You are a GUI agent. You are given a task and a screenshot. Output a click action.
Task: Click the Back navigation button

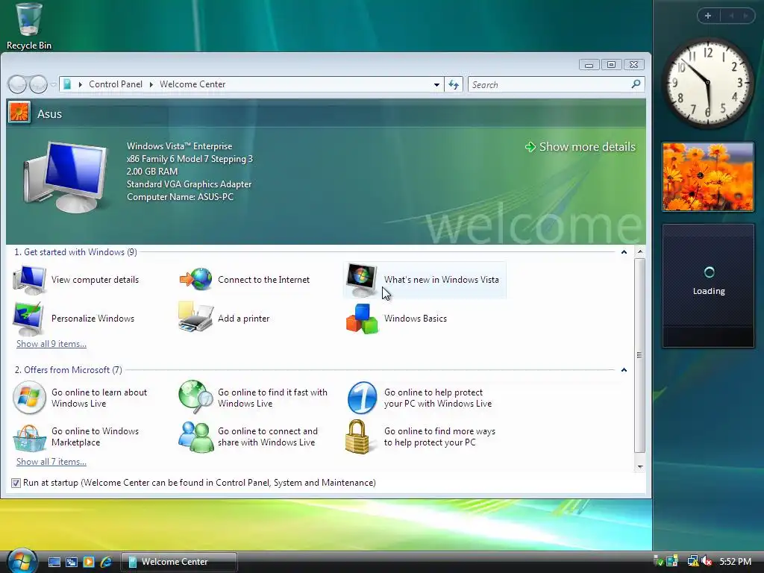[x=18, y=84]
